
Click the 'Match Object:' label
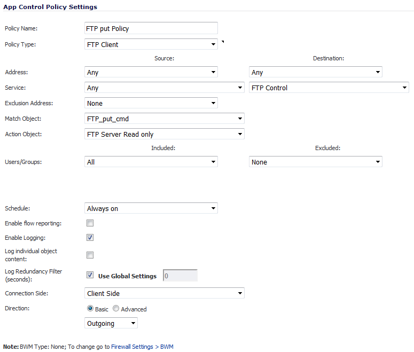23,119
